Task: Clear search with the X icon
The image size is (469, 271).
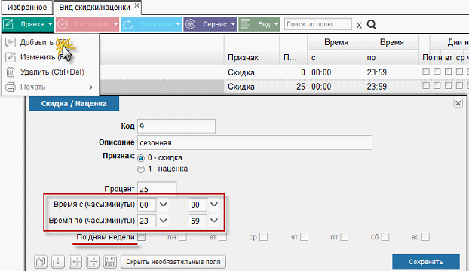Action: (x=359, y=25)
